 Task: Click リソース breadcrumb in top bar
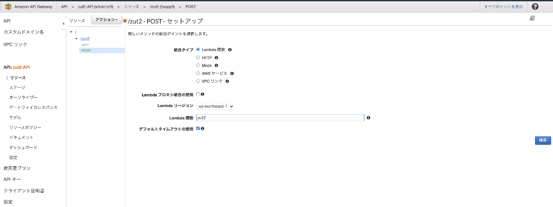pos(132,7)
